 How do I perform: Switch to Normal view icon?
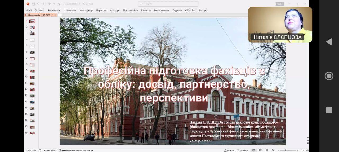pyautogui.click(x=254, y=150)
